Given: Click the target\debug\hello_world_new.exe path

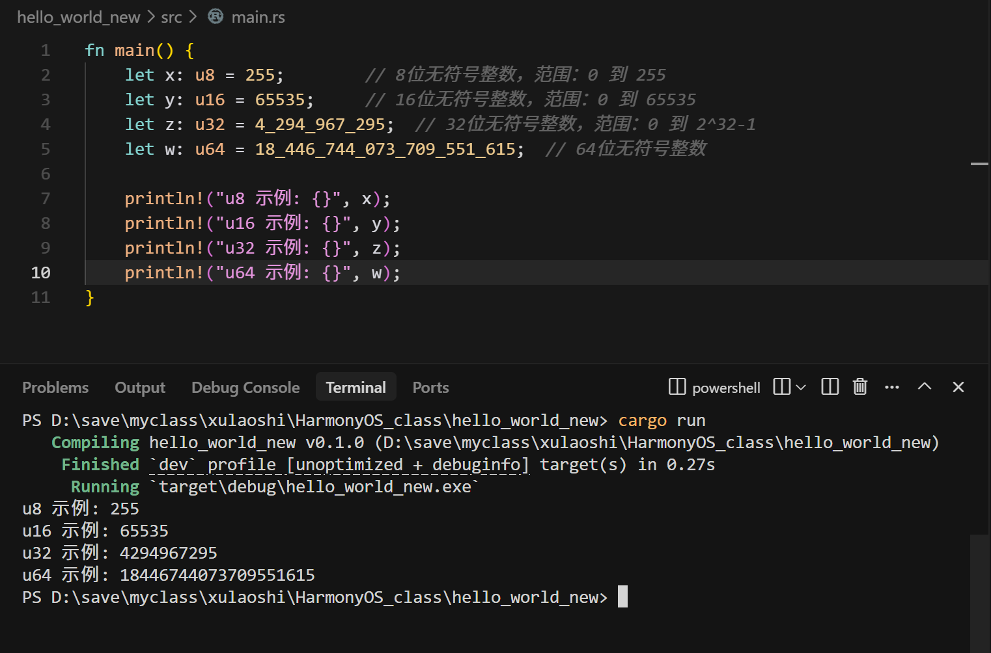Looking at the screenshot, I should [x=314, y=486].
